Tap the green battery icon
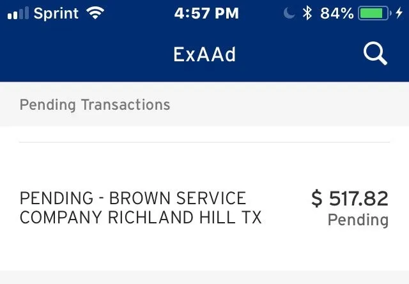 point(374,13)
